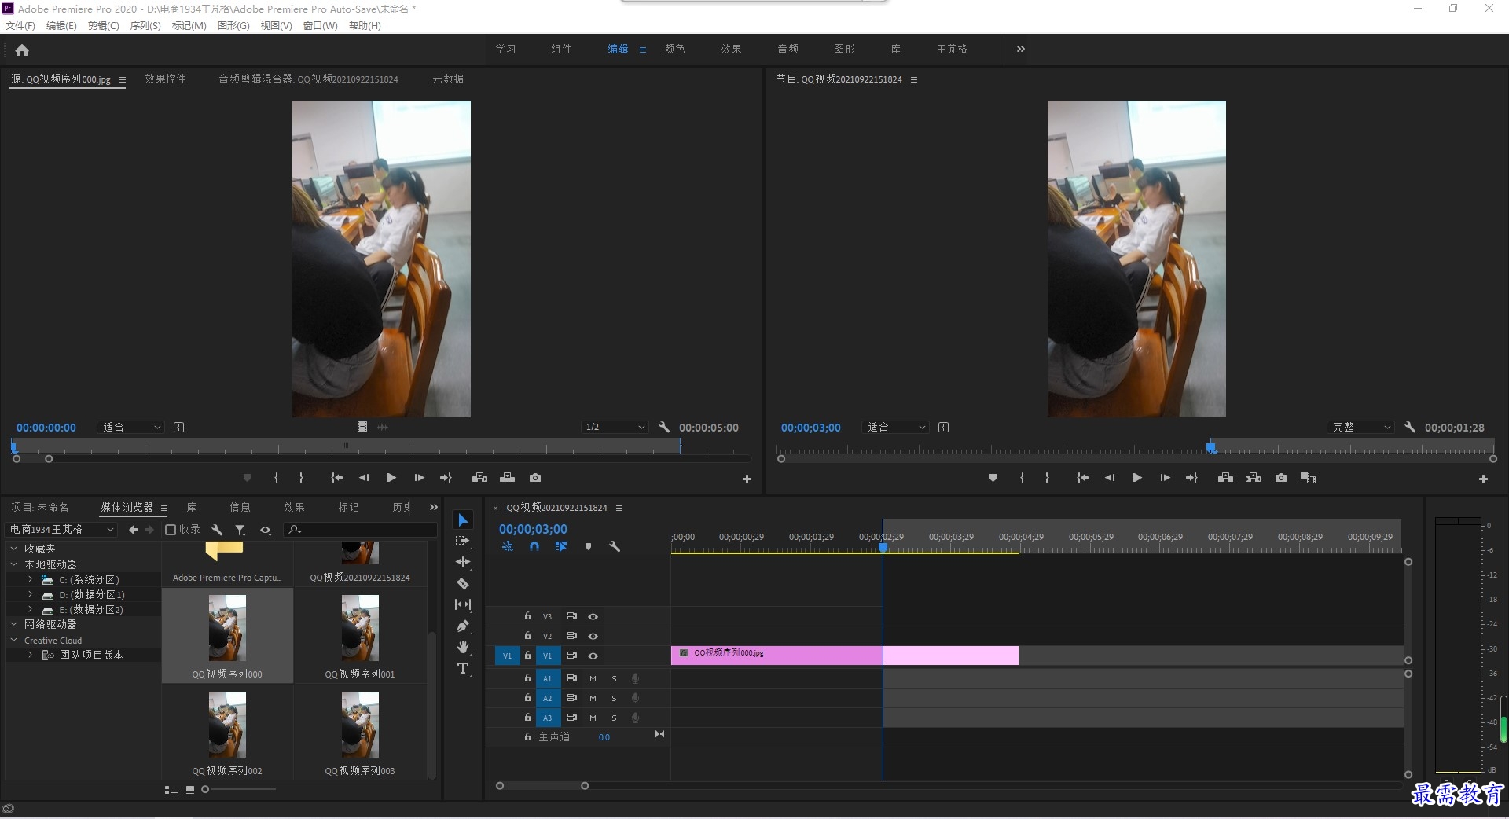Mute track A1
The height and width of the screenshot is (819, 1509).
click(x=593, y=678)
